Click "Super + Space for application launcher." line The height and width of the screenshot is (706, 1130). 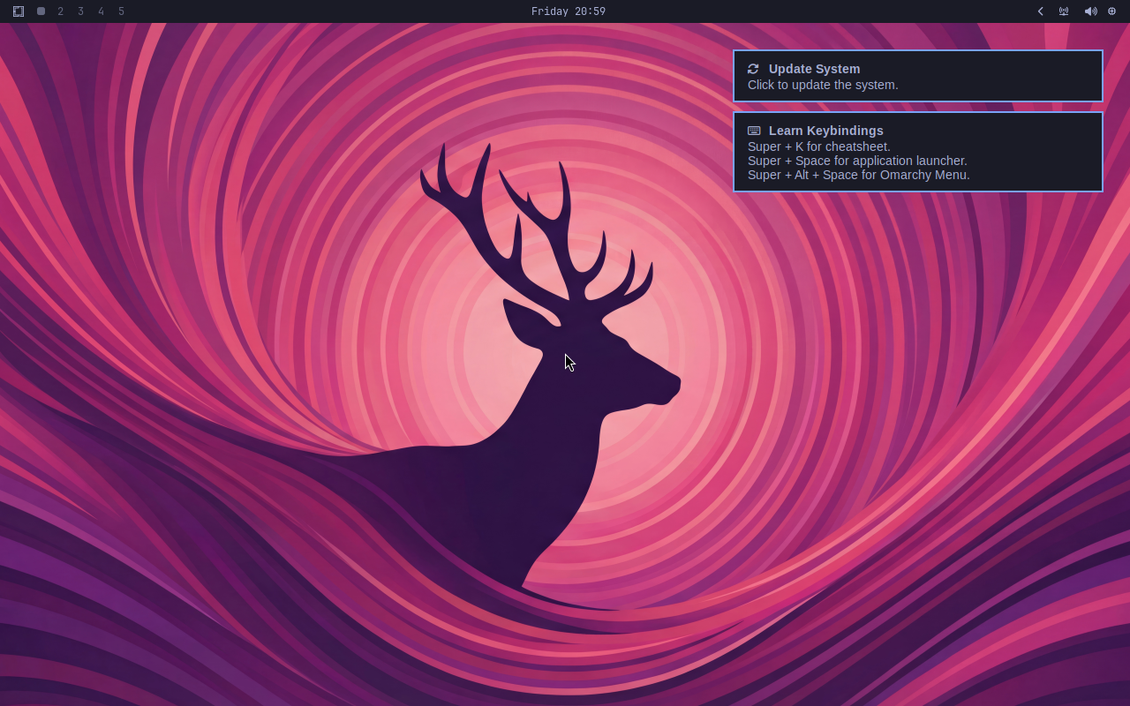pos(857,161)
